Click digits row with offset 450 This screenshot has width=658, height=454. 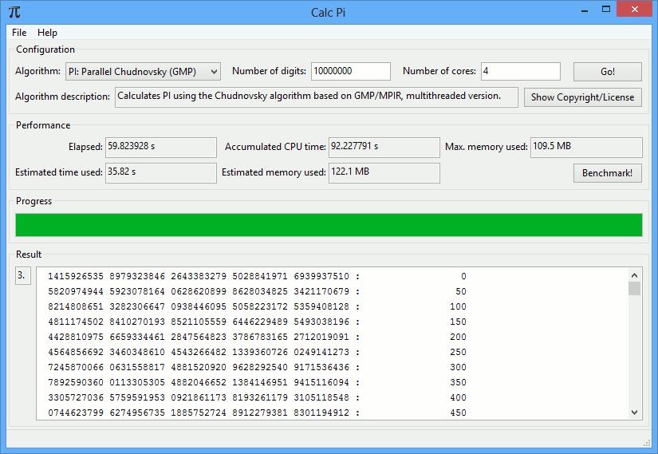(x=258, y=413)
